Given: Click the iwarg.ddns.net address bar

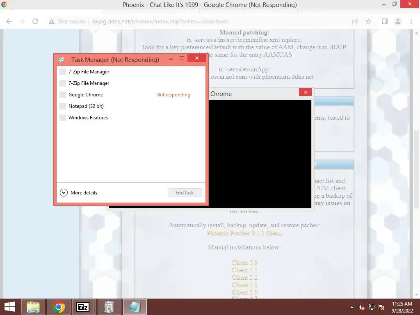Looking at the screenshot, I should coord(161,21).
